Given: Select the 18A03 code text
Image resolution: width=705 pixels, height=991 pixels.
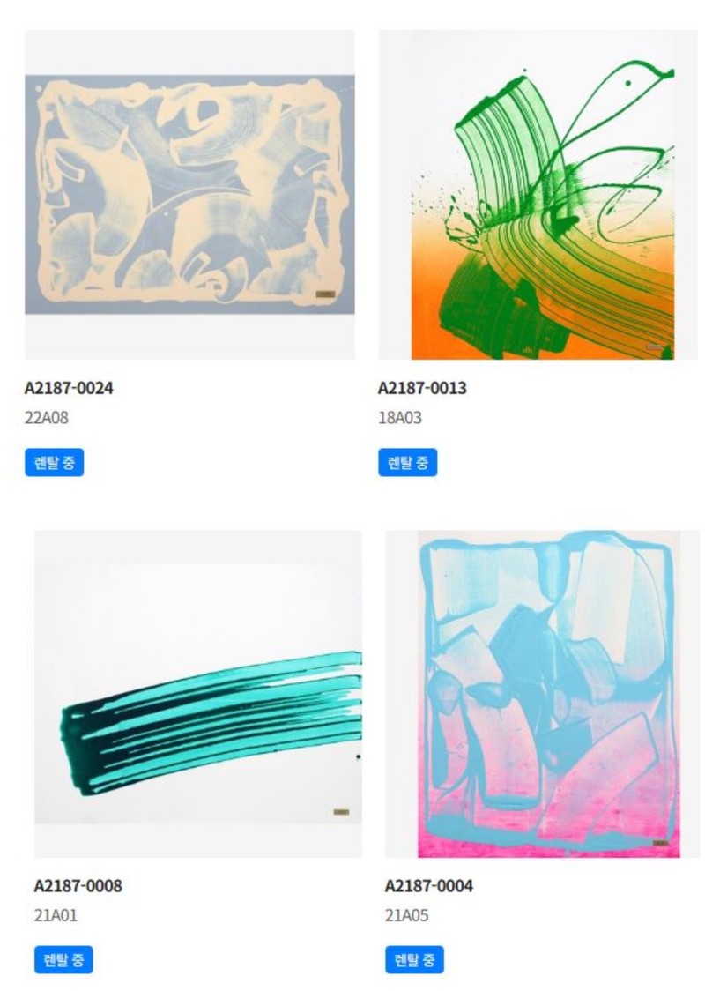Looking at the screenshot, I should 400,418.
